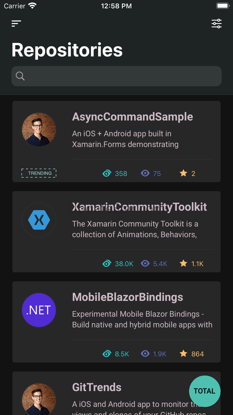This screenshot has height=415, width=233.
Task: Tap the purple .NET logo avatar
Action: coord(39,310)
